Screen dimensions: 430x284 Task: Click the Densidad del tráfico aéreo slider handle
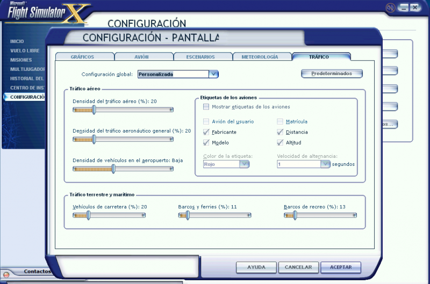click(x=94, y=110)
